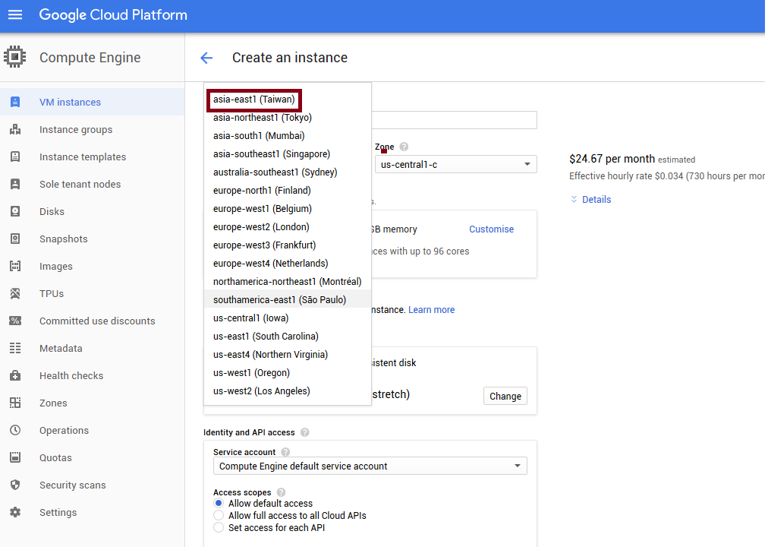Click the instance name input field
This screenshot has height=547, width=768.
point(454,120)
